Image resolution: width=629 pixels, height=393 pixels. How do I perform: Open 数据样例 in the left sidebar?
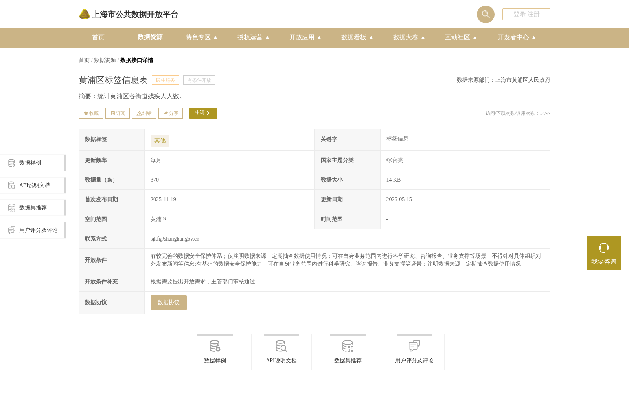coord(33,163)
